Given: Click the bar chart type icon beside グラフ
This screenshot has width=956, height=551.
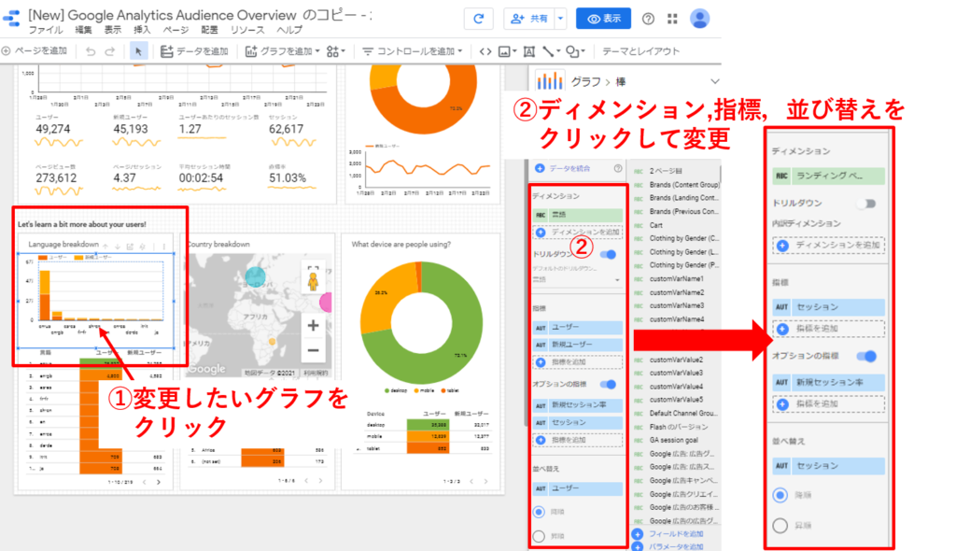Looking at the screenshot, I should click(x=549, y=80).
